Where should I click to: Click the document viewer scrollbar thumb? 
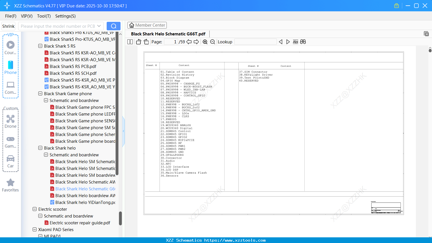(x=430, y=50)
